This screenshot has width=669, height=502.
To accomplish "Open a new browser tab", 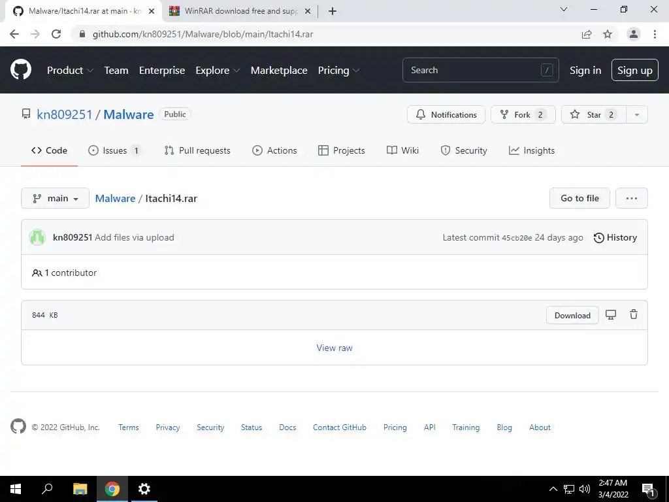I will [333, 11].
